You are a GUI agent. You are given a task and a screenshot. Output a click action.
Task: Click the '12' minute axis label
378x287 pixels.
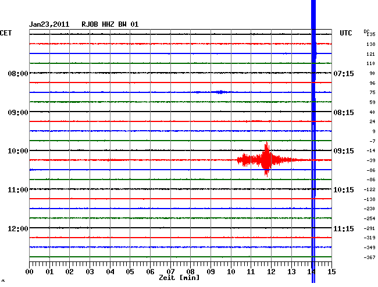pos(271,272)
